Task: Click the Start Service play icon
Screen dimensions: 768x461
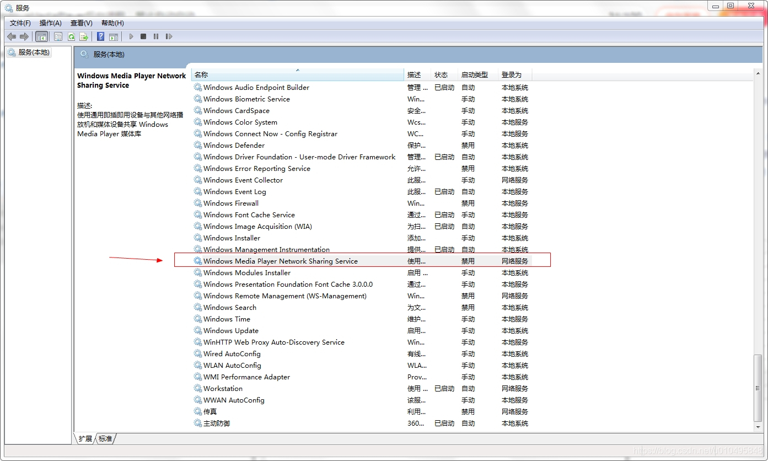Action: [131, 36]
